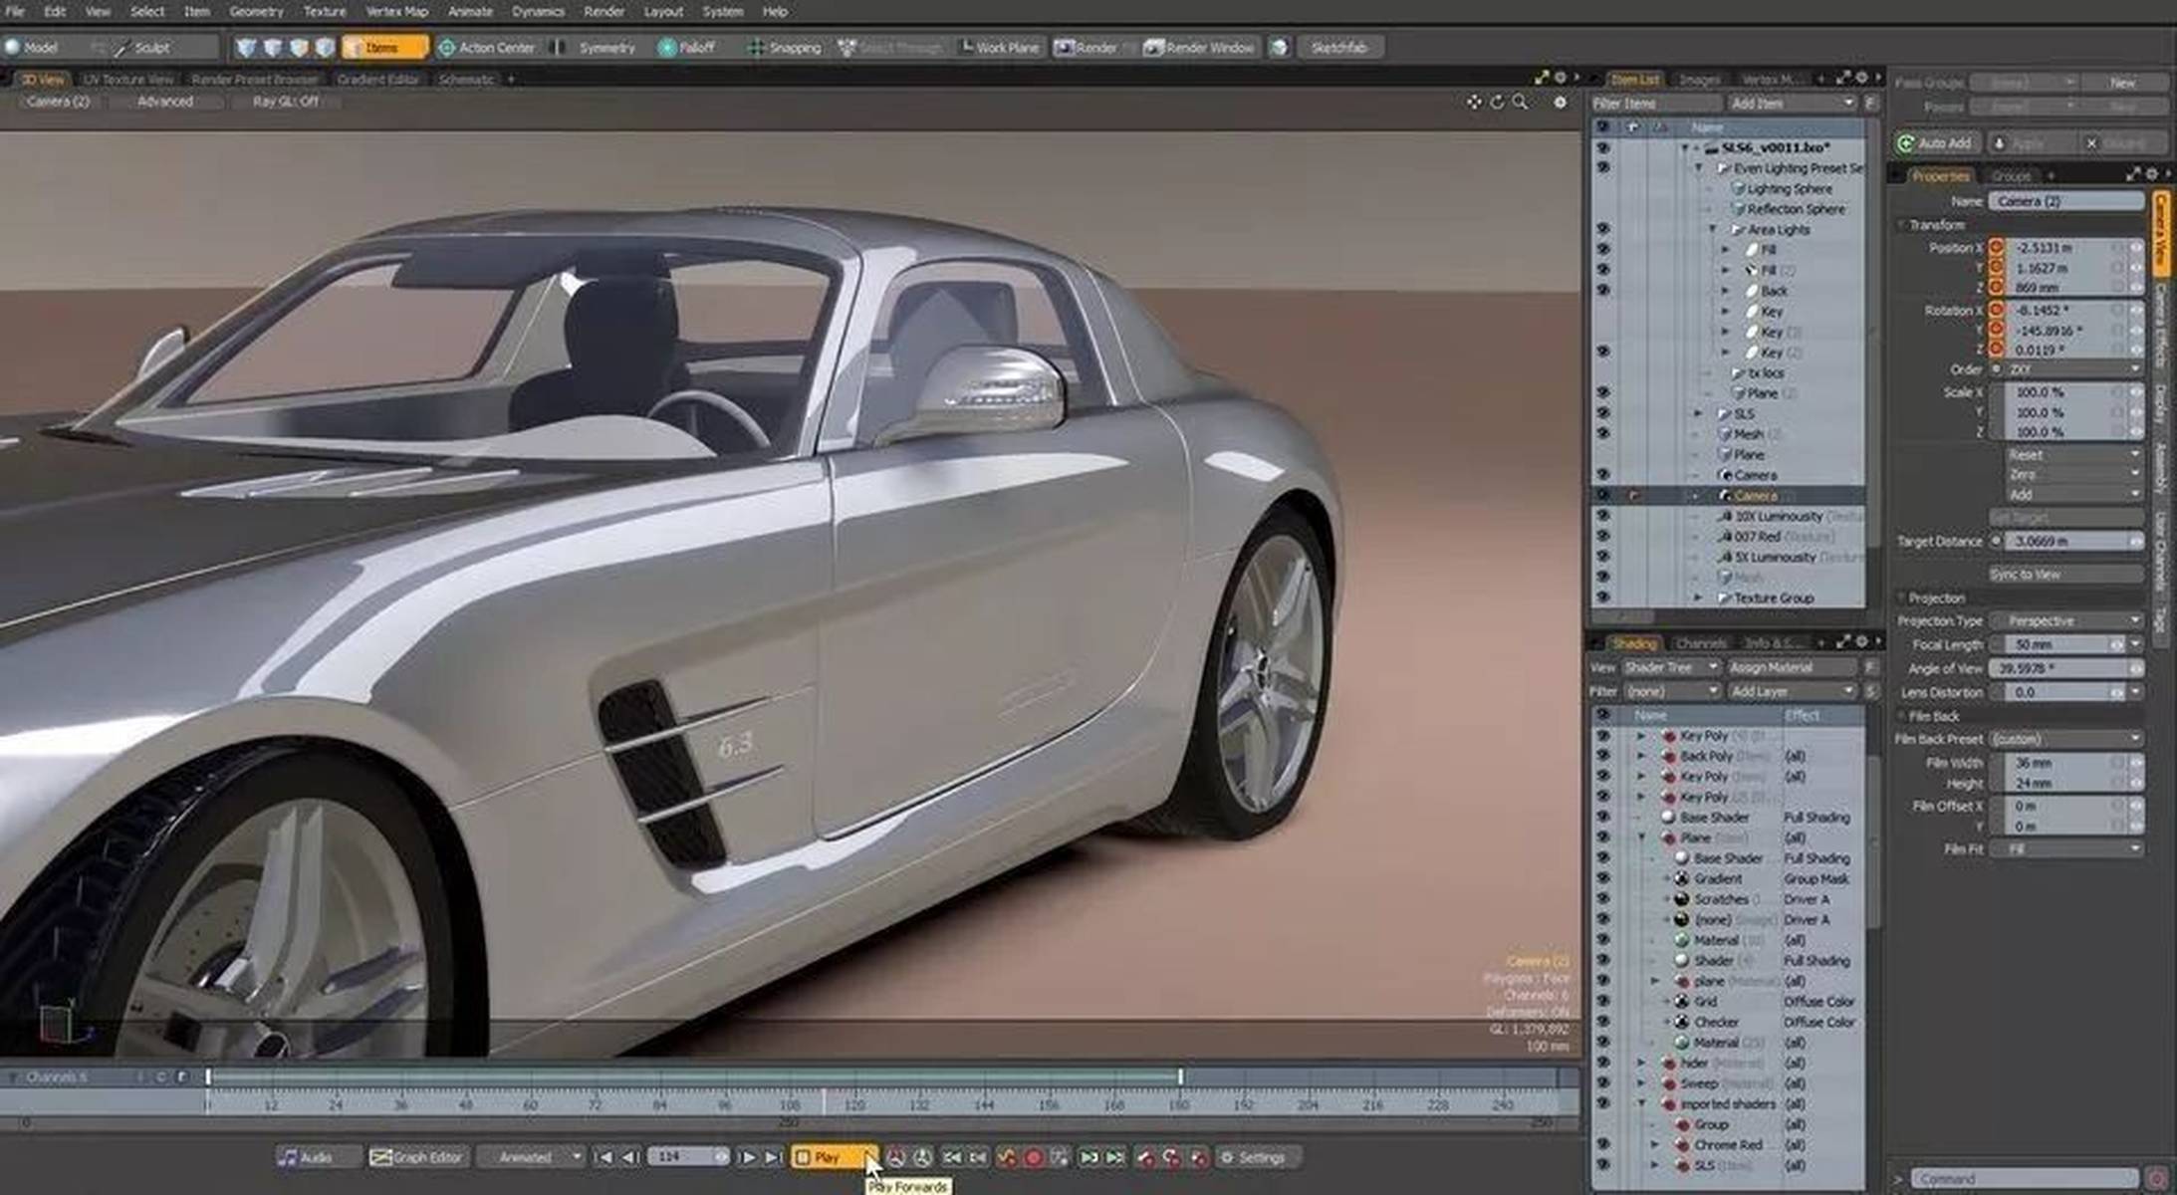Open the Add Item dropdown
Image resolution: width=2177 pixels, height=1195 pixels.
(x=1792, y=104)
